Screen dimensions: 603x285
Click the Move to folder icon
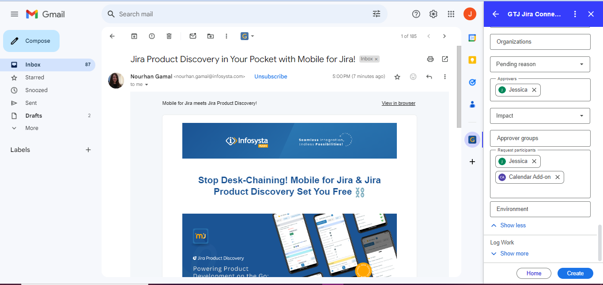point(211,36)
